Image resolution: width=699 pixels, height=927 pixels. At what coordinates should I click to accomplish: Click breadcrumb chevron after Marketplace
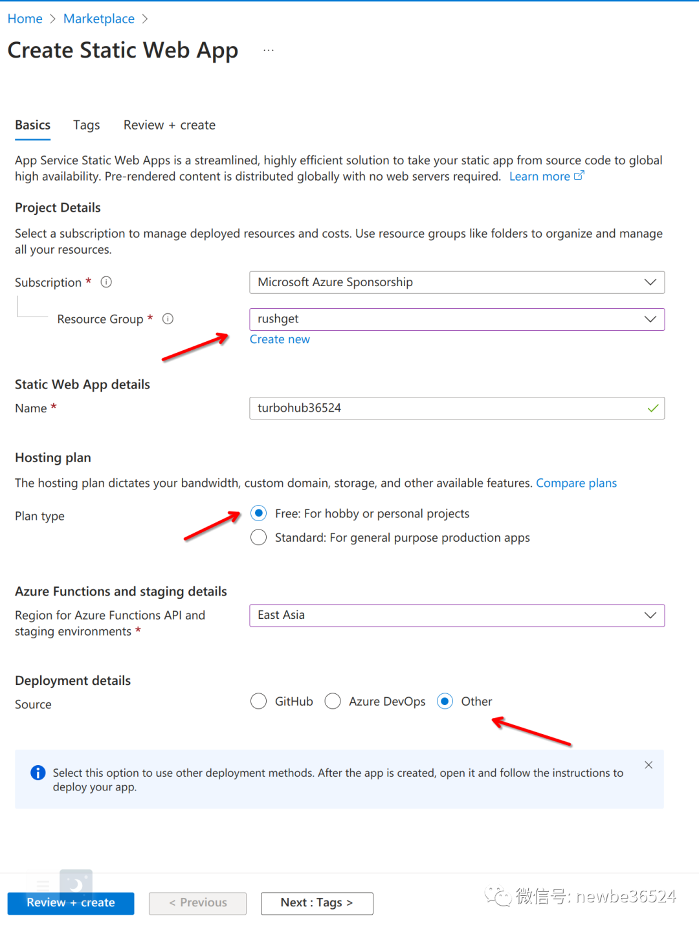145,19
